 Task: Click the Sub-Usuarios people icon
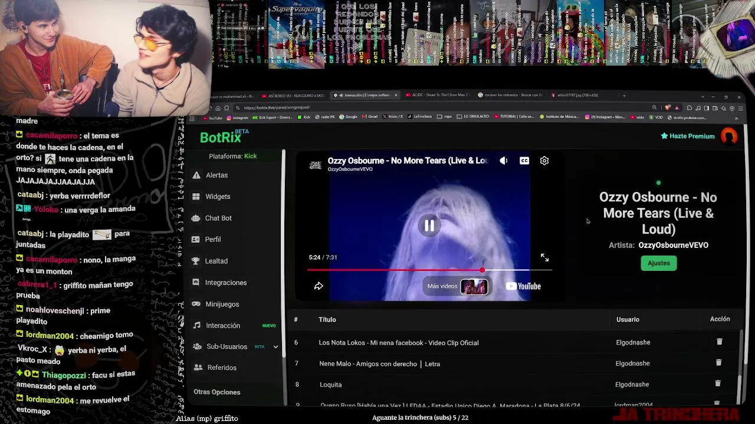[197, 347]
